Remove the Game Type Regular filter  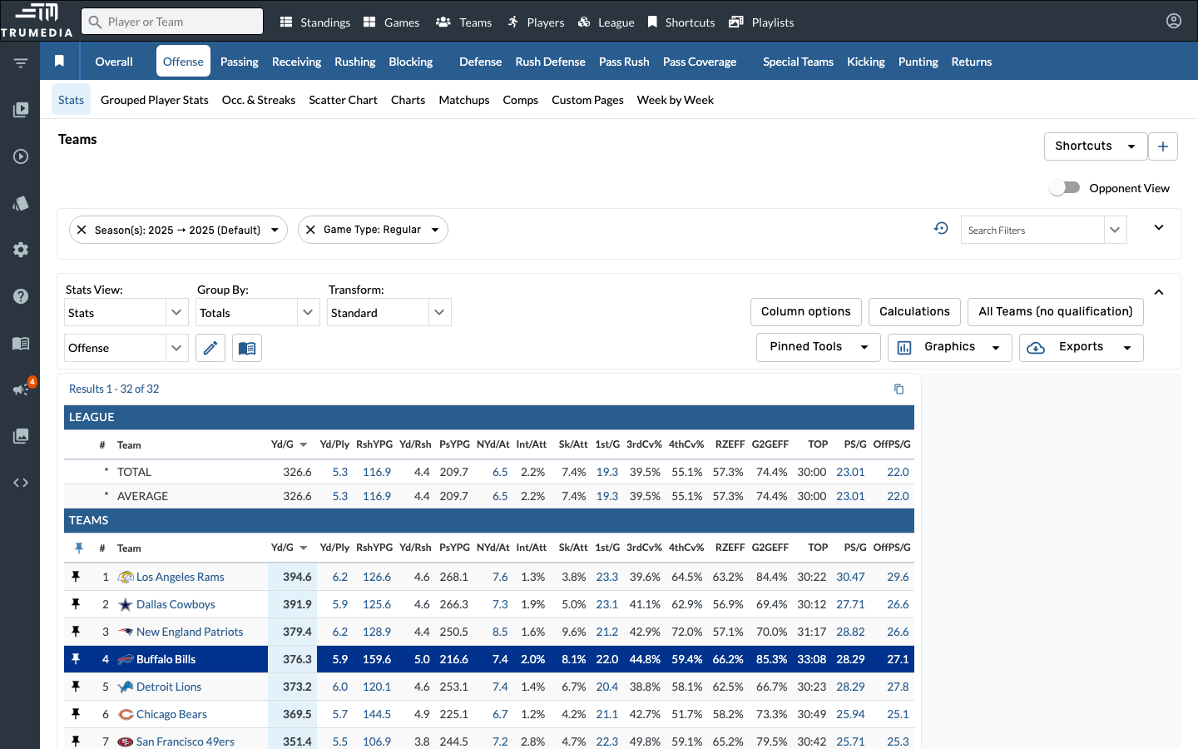pos(310,230)
